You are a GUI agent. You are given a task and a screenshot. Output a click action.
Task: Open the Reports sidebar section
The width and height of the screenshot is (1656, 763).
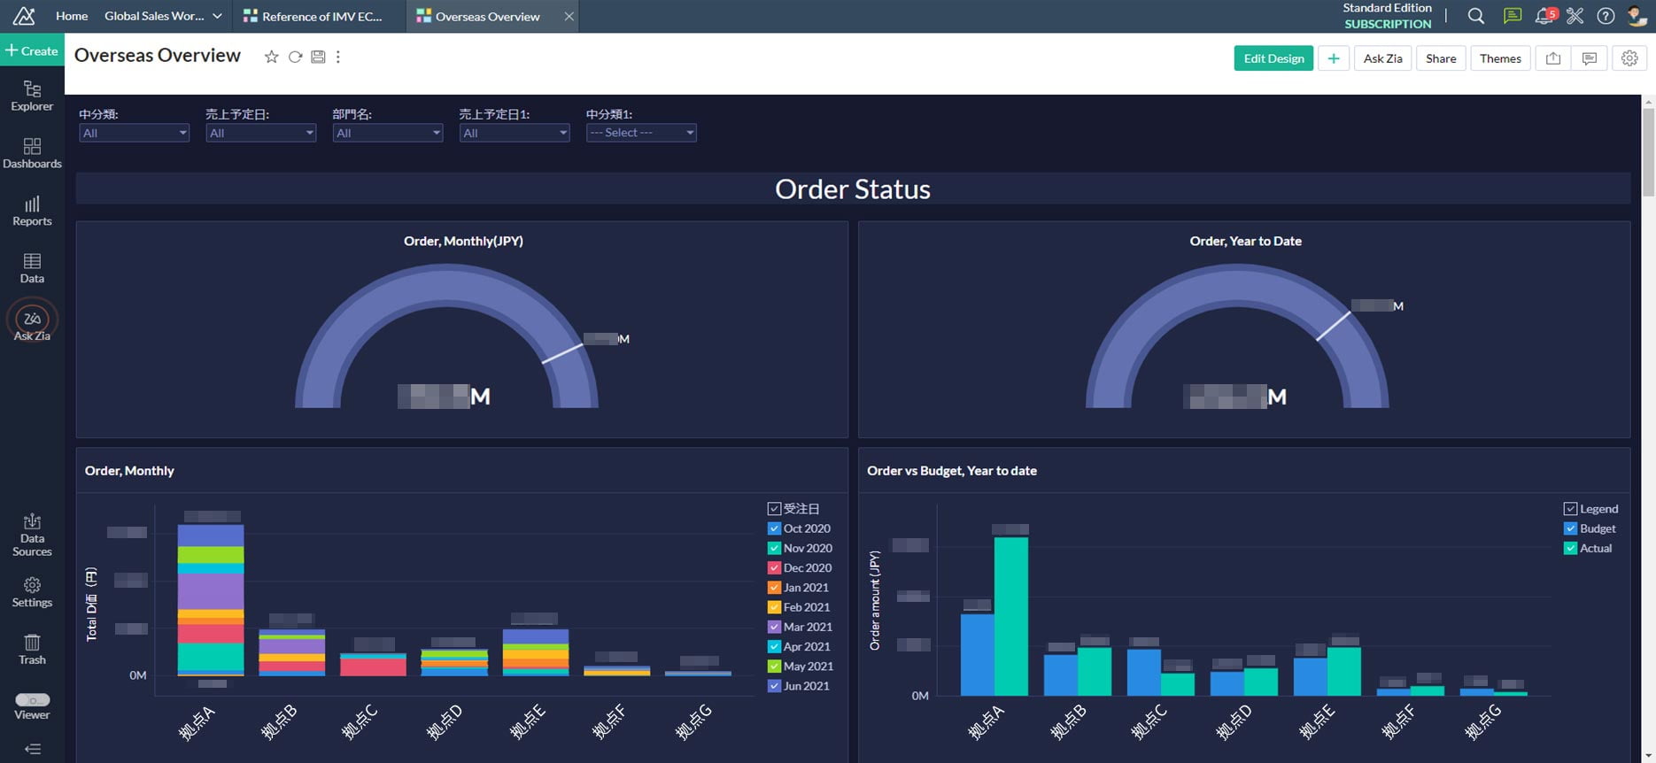[32, 211]
